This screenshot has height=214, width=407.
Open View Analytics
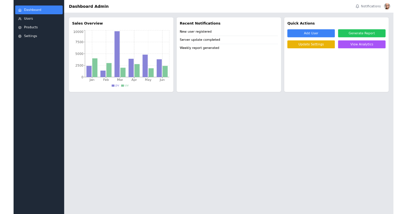pyautogui.click(x=362, y=44)
